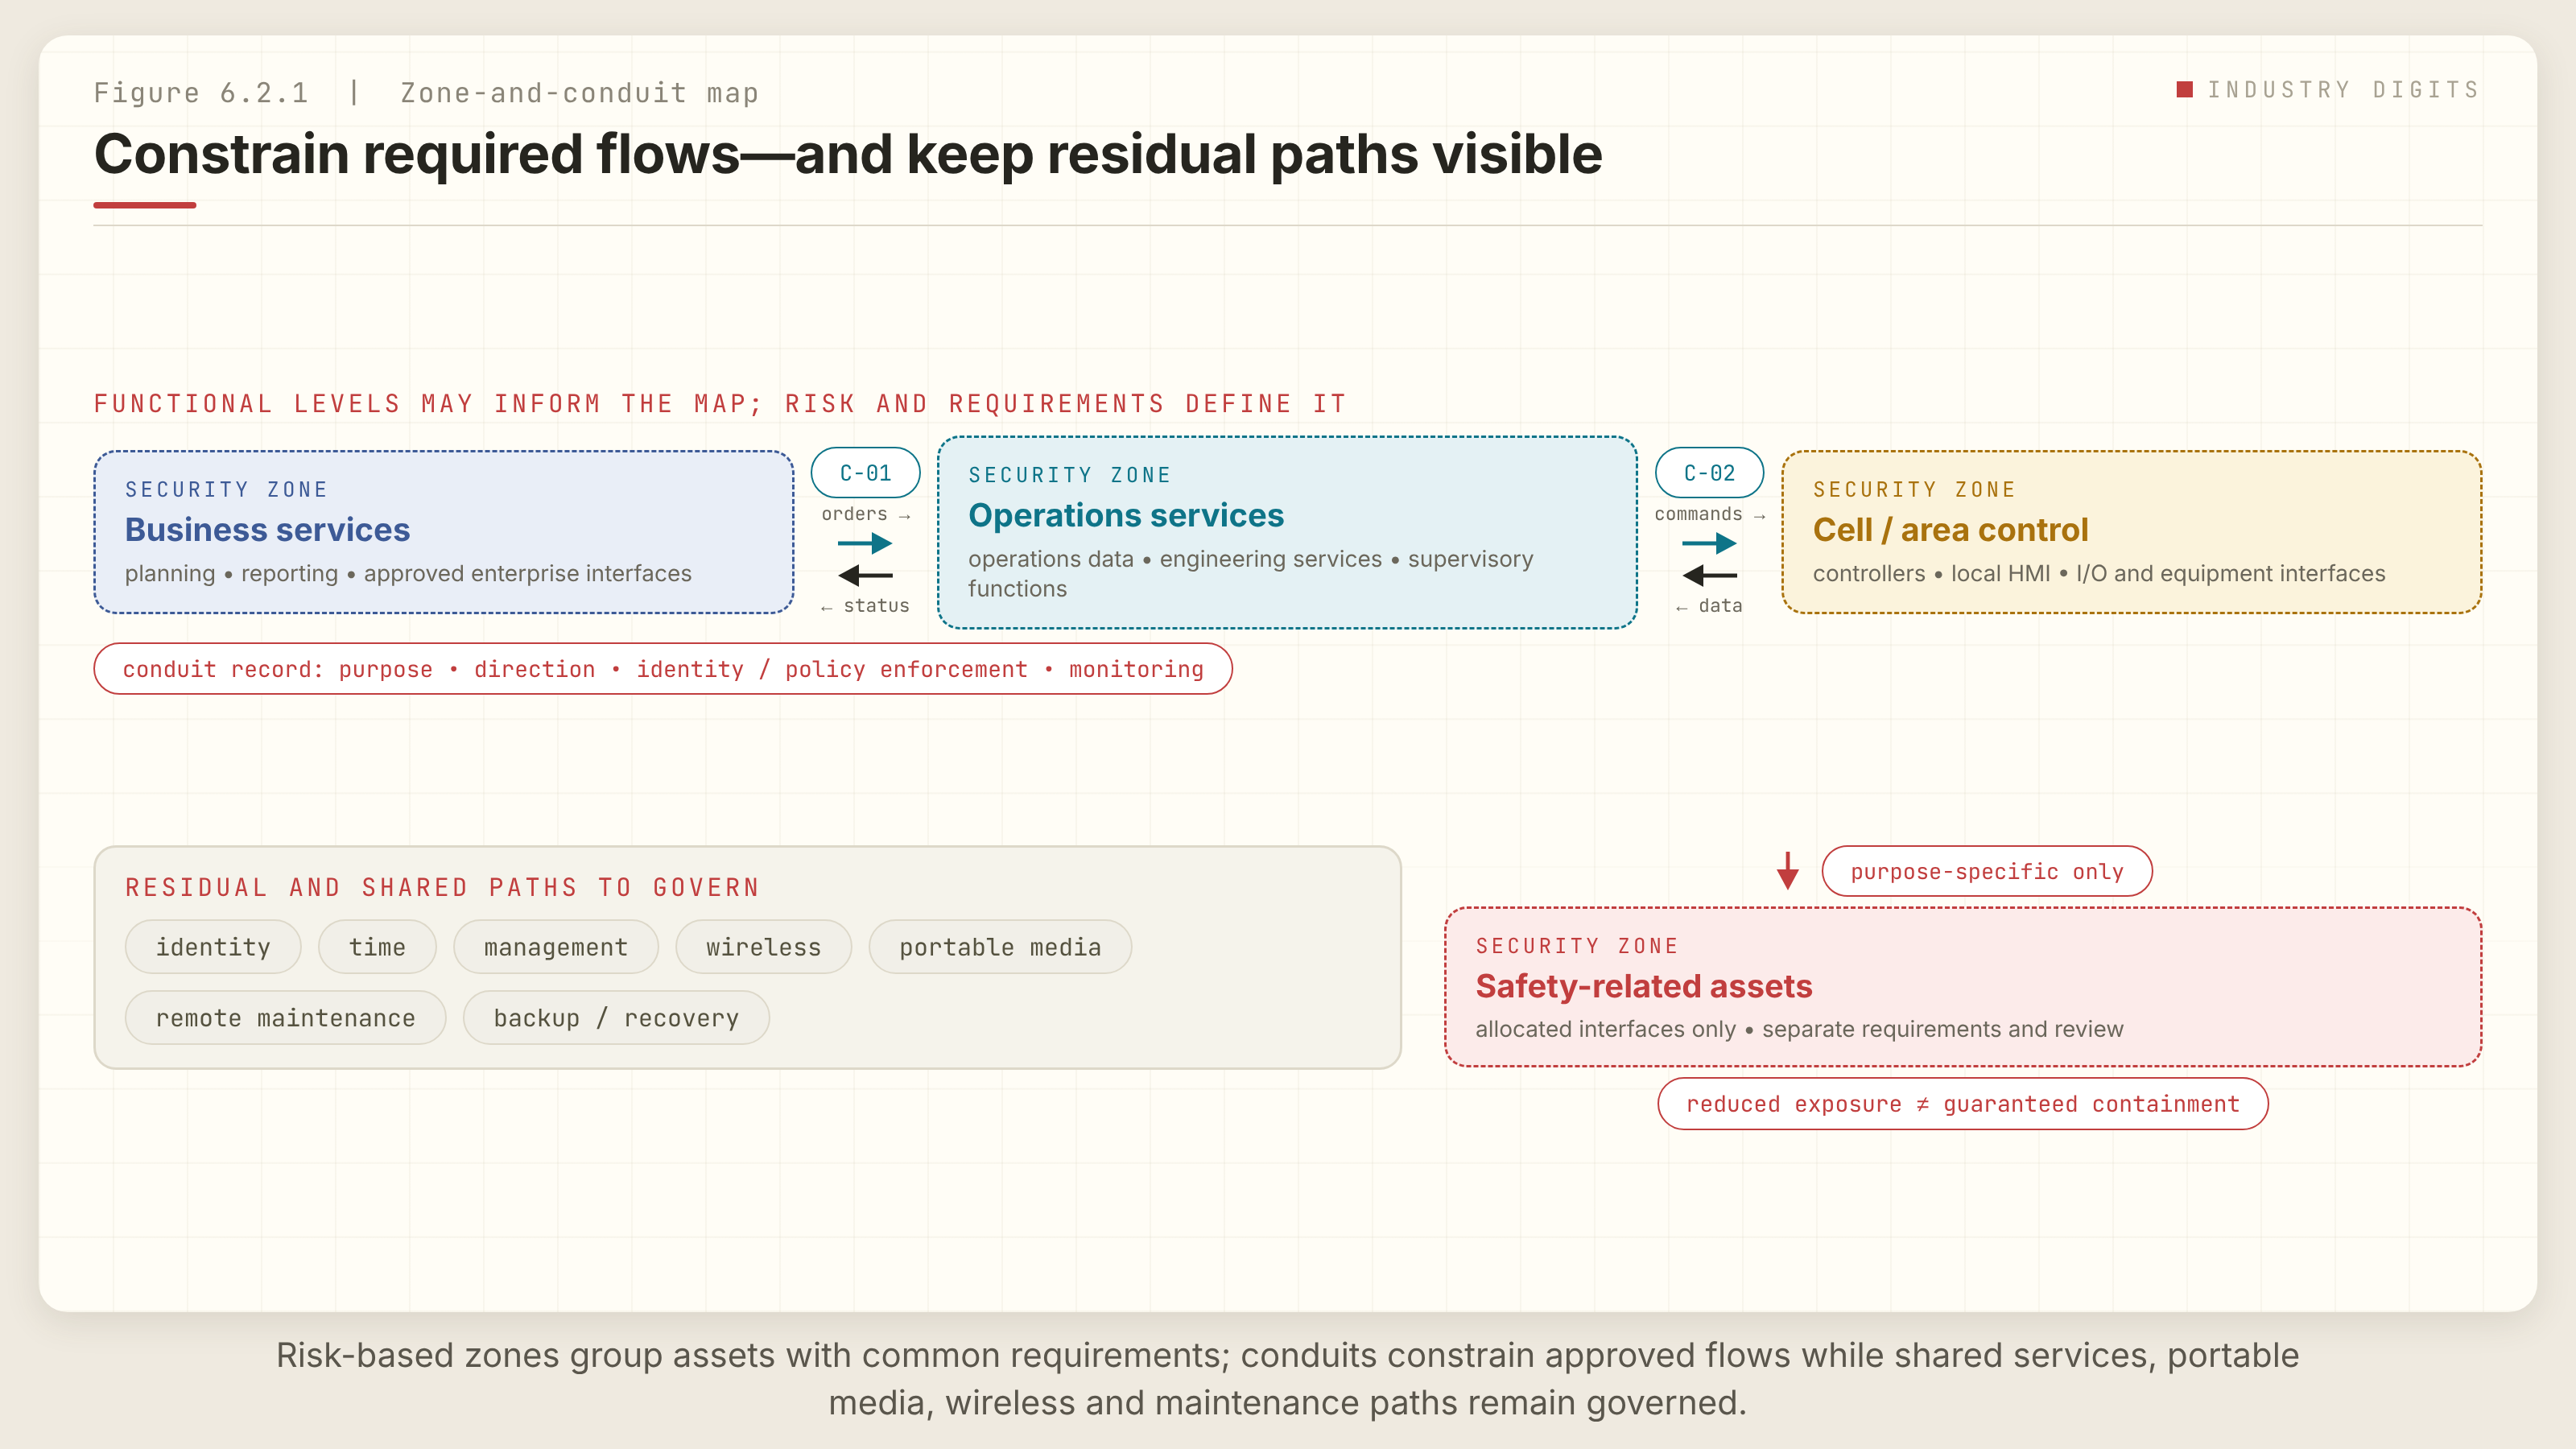Click the purpose-specific only label
The height and width of the screenshot is (1449, 2576).
click(x=1987, y=871)
